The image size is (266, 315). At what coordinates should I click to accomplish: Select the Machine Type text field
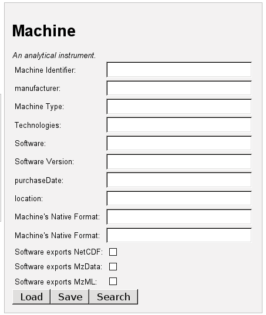pyautogui.click(x=179, y=106)
